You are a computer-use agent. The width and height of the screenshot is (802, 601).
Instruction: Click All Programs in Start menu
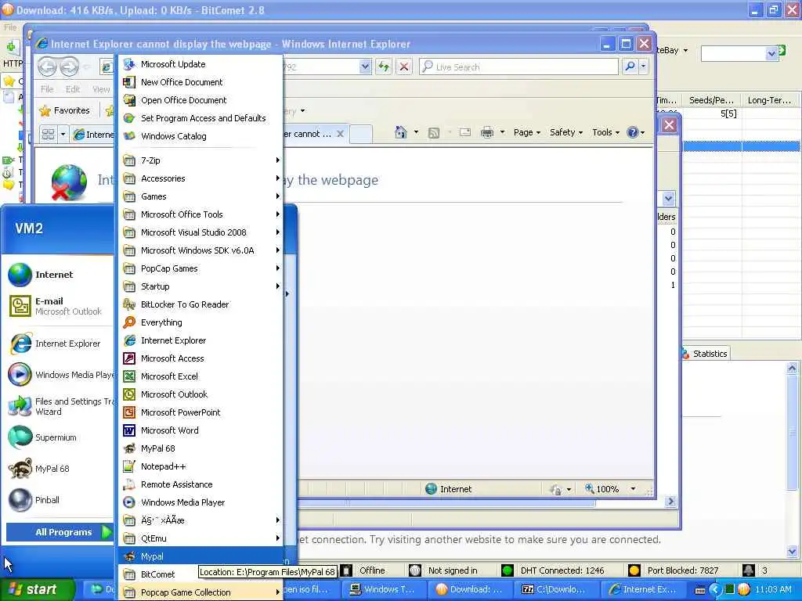click(x=60, y=532)
